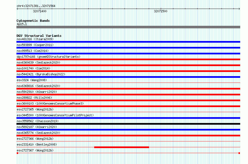Click the thin red line under esv3324
The image size is (248, 164).
128,83
